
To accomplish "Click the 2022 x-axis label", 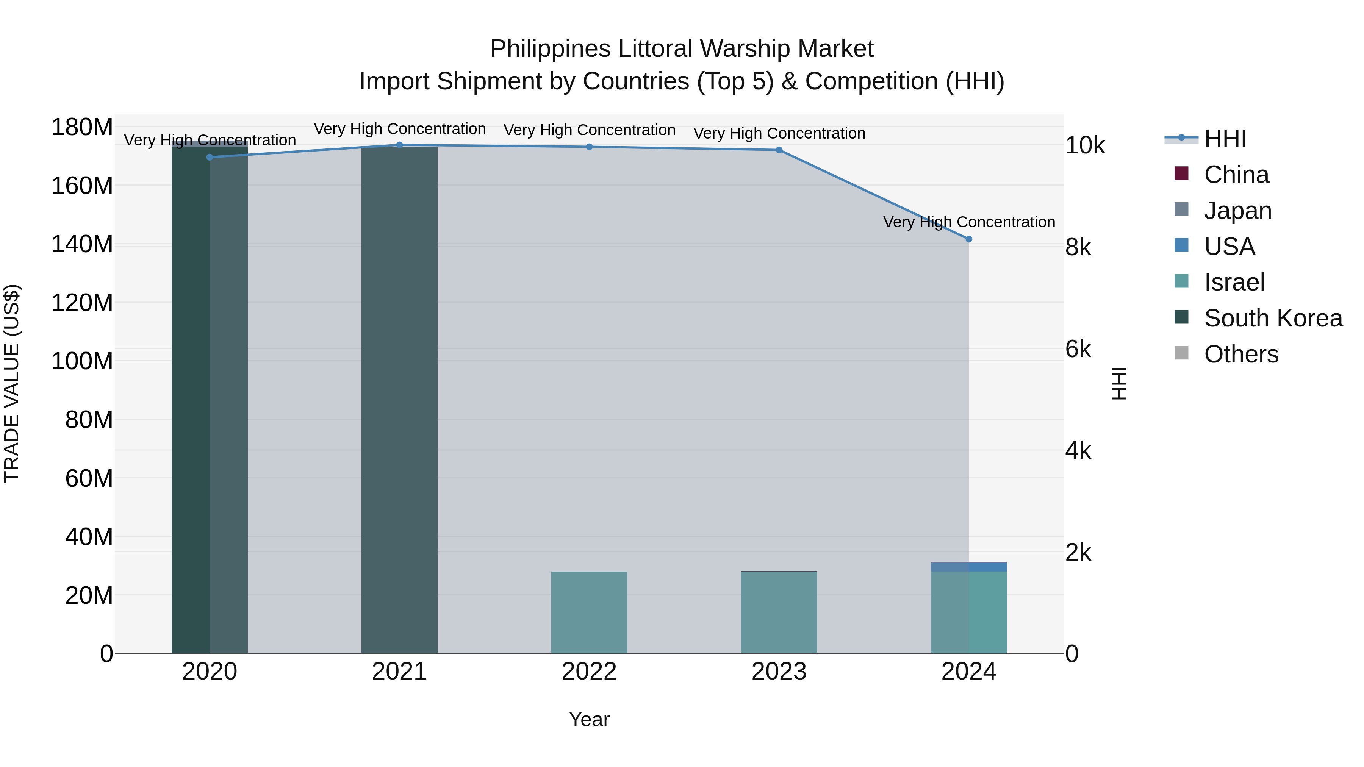I will pos(589,672).
